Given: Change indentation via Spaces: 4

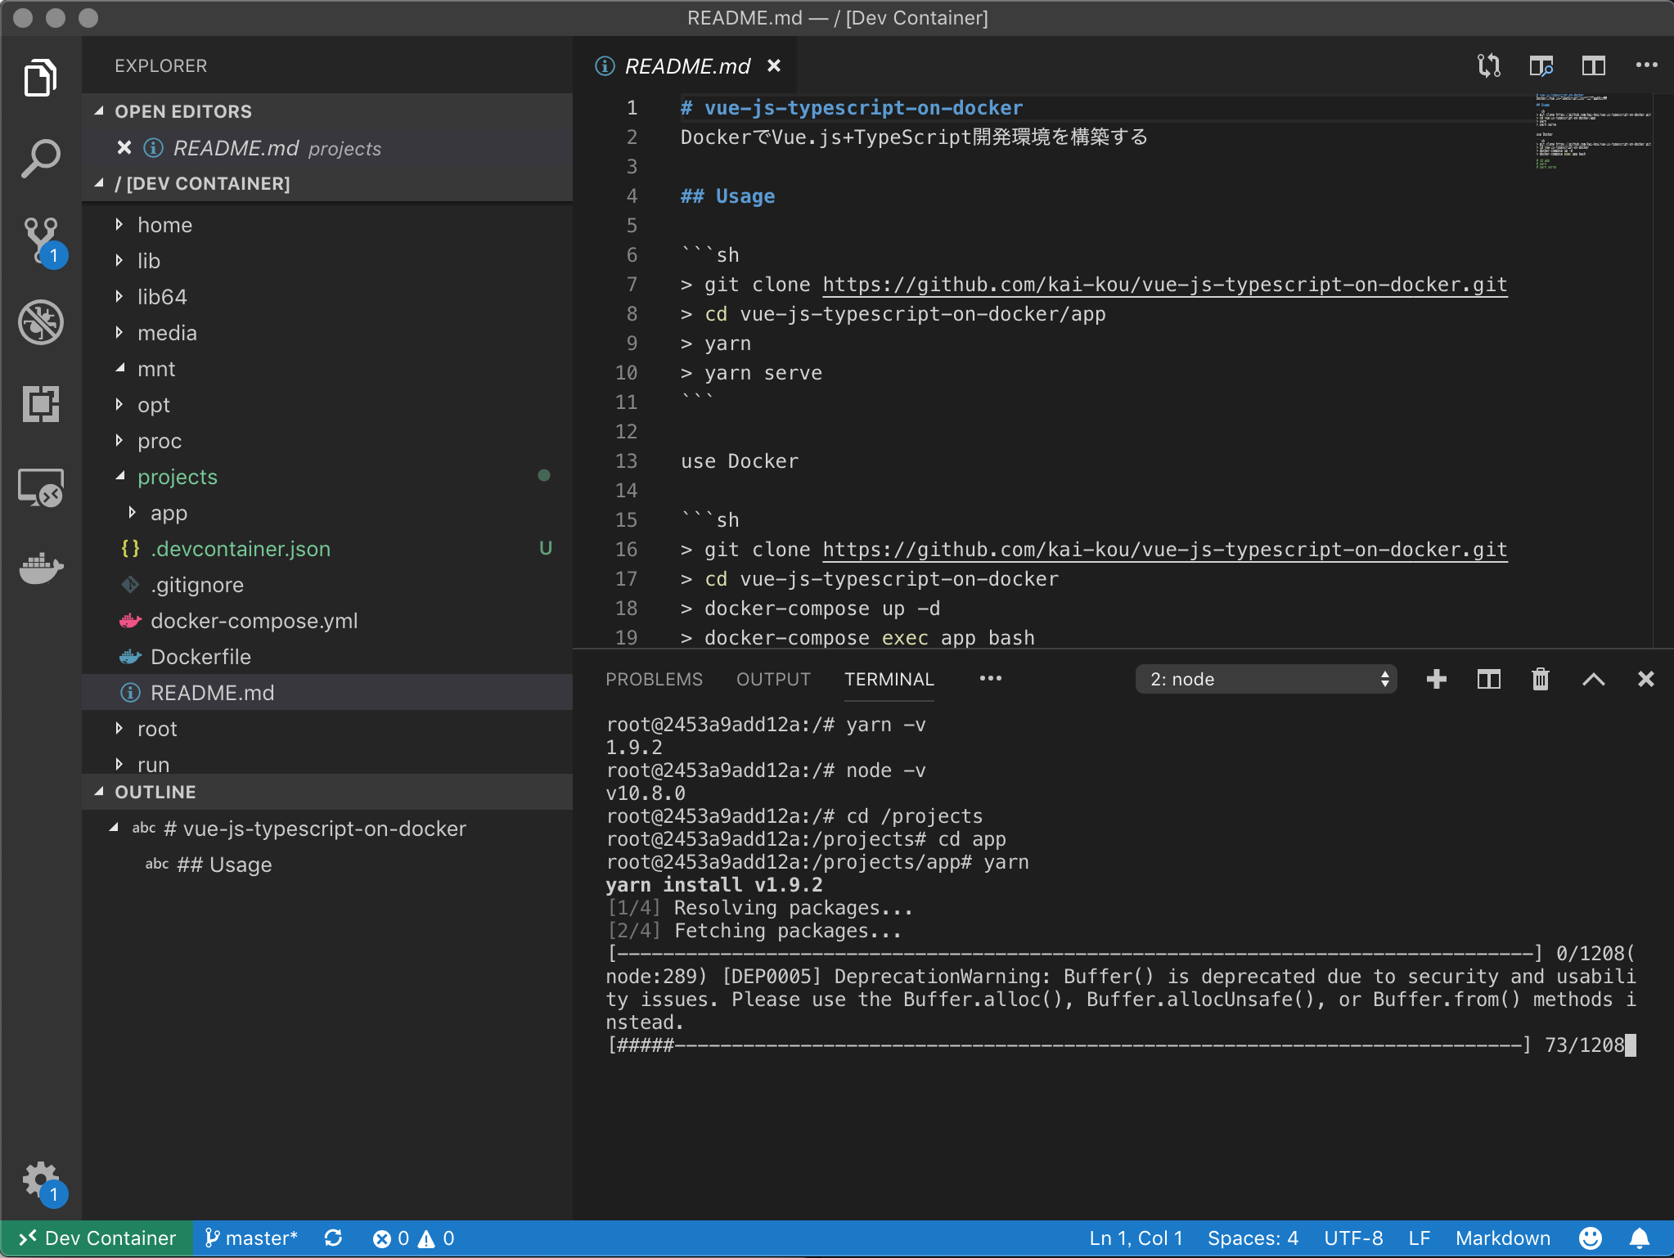Looking at the screenshot, I should (1253, 1238).
